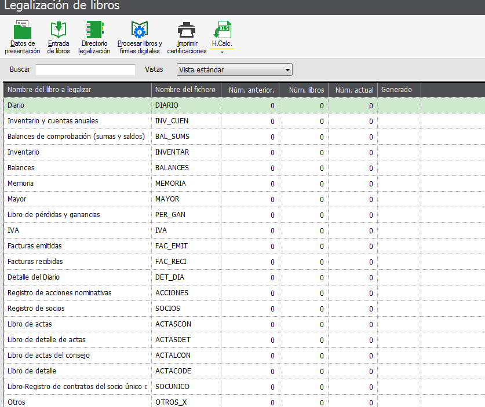Click the Núm. libros column header
Image resolution: width=485 pixels, height=407 pixels.
point(304,90)
